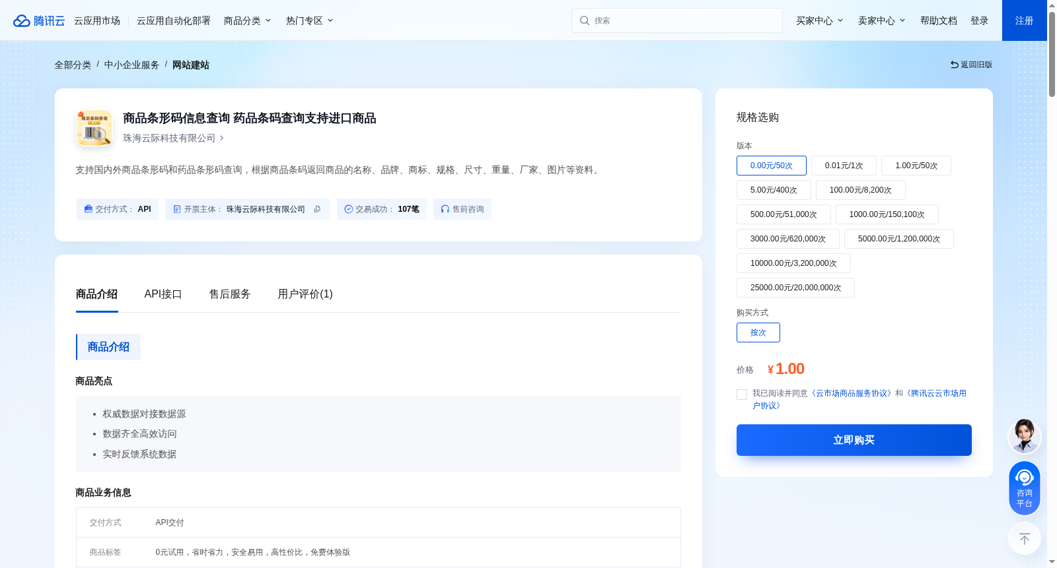This screenshot has height=568, width=1057.
Task: Open 云应用自动化部署 in the top nav
Action: point(174,20)
